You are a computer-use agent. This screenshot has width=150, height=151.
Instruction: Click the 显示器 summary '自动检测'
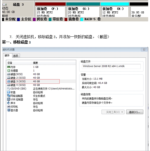coord(38,110)
